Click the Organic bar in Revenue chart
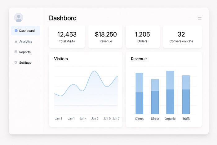 170,93
